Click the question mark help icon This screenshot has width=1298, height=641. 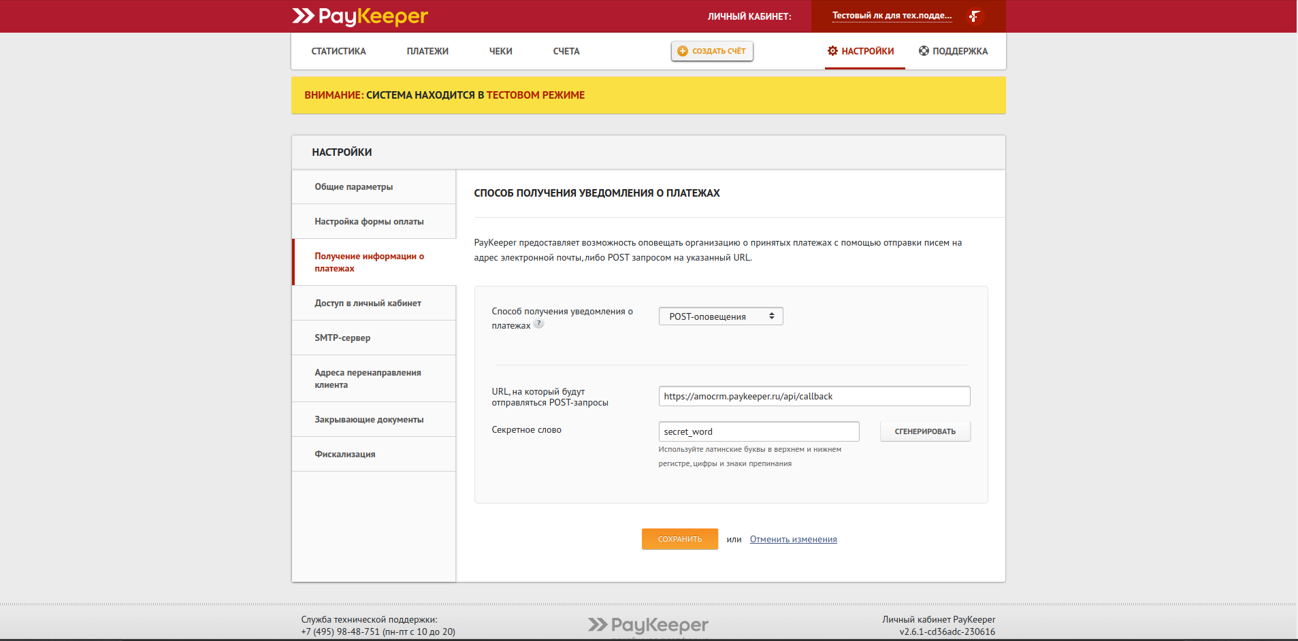coord(538,324)
